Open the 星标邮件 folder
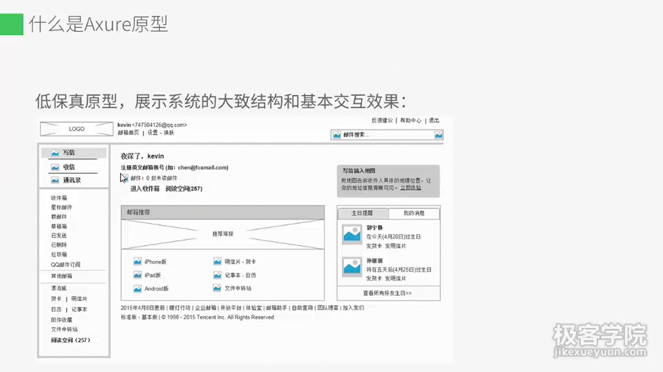This screenshot has width=663, height=372. [x=61, y=207]
